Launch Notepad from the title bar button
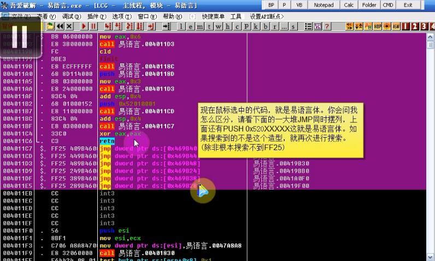 pyautogui.click(x=324, y=5)
